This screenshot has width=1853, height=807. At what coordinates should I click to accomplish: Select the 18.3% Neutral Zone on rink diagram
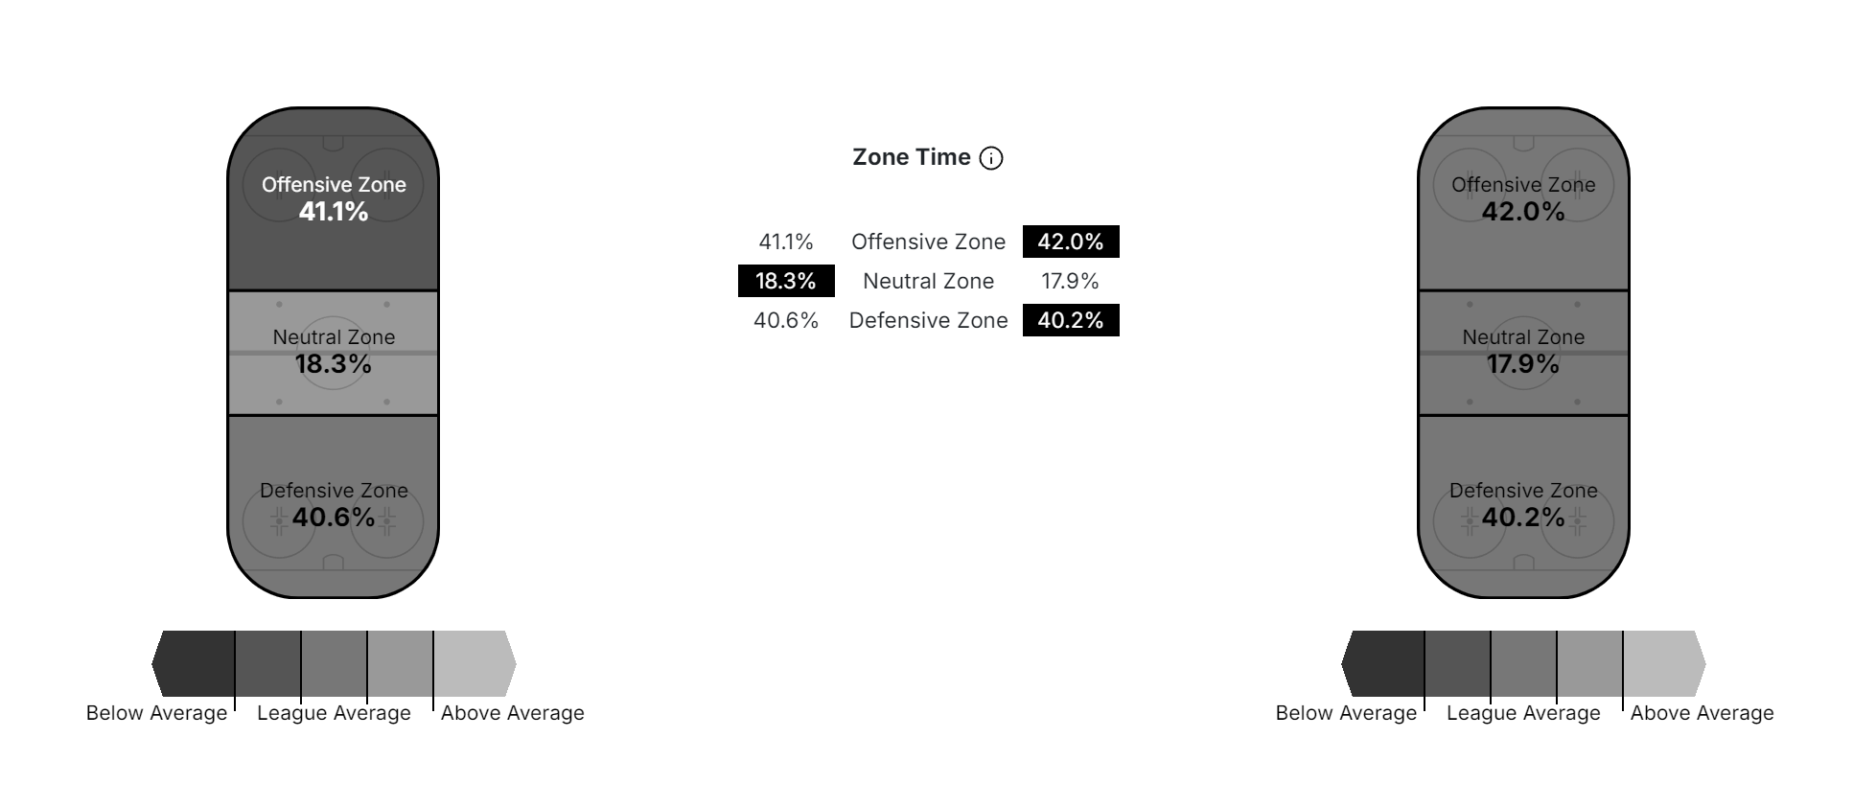(334, 352)
